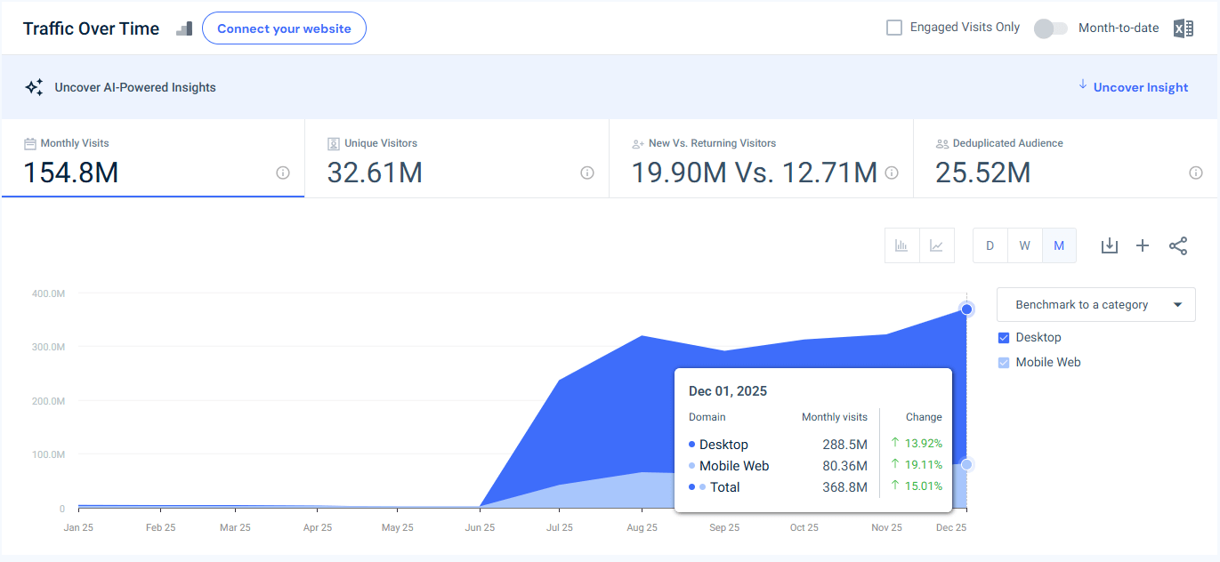Viewport: 1220px width, 562px height.
Task: Click the Connect your website button
Action: [x=284, y=28]
